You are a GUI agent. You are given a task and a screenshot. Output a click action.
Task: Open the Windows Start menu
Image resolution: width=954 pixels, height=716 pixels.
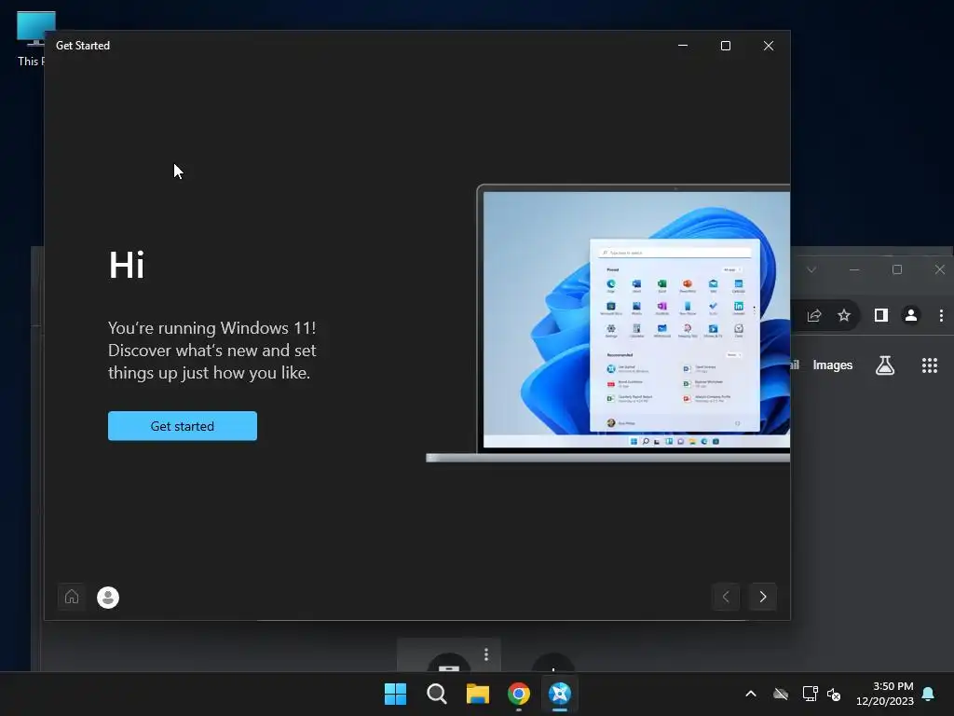pos(395,694)
